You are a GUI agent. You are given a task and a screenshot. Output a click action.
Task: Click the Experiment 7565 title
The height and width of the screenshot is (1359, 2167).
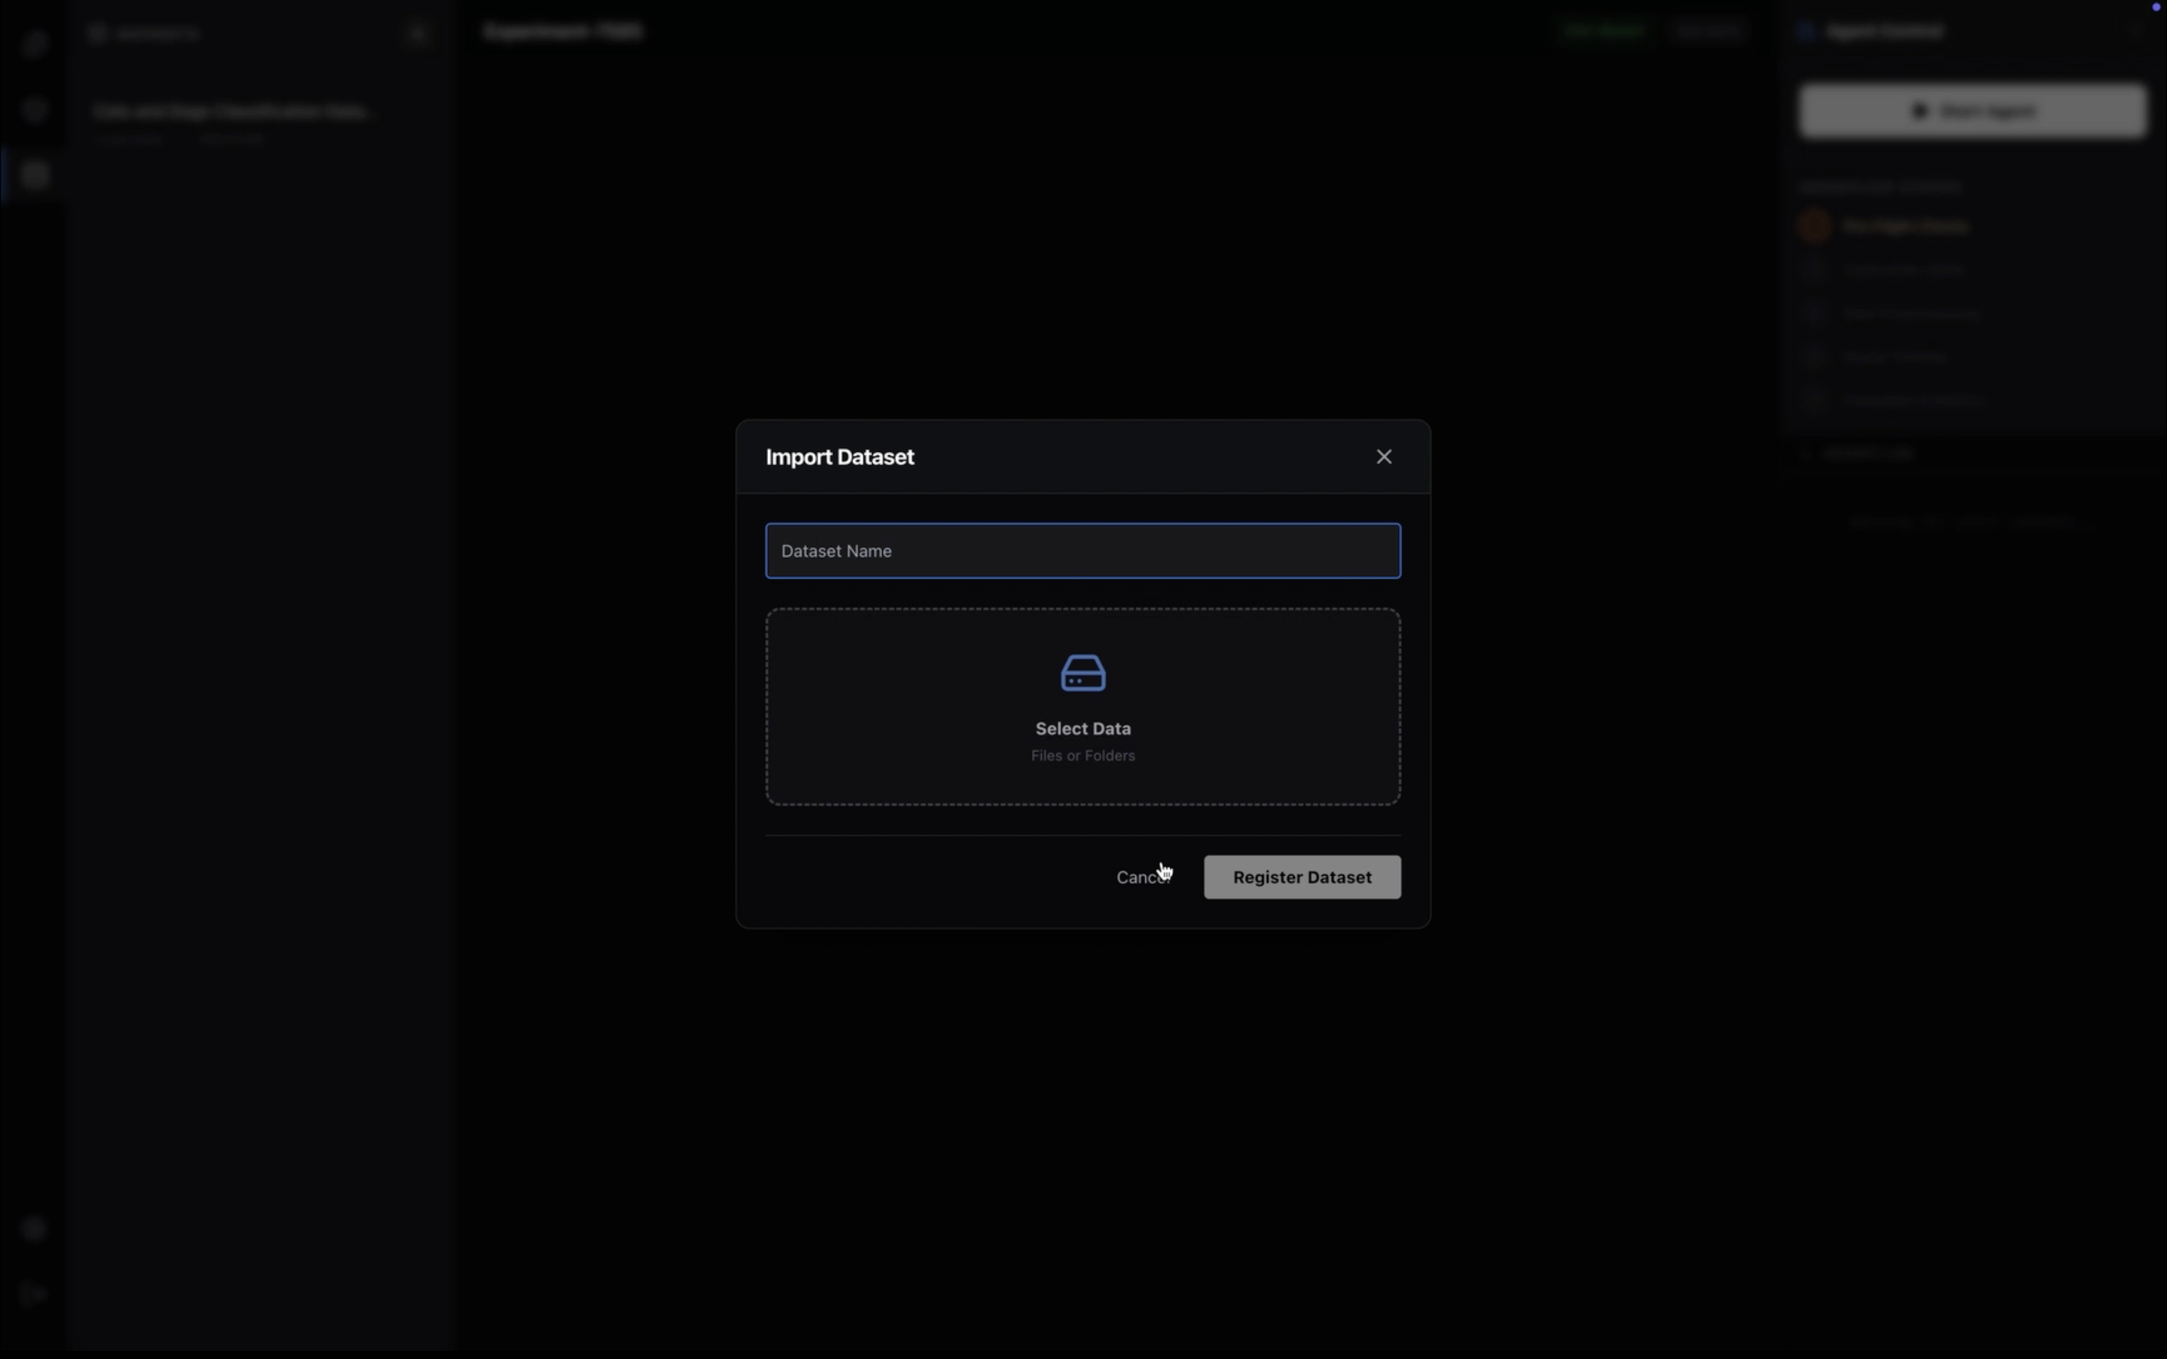coord(563,32)
